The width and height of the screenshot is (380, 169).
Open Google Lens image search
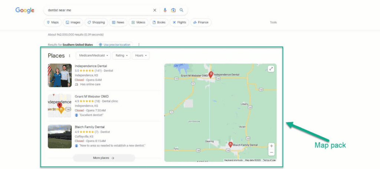pyautogui.click(x=173, y=10)
